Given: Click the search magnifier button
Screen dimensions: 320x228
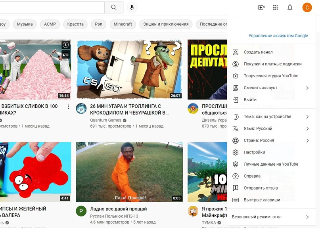Looking at the screenshot, I should (x=114, y=8).
